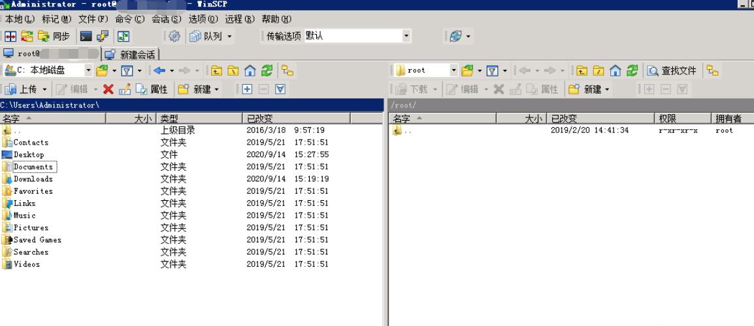Open the preferences gear icon

(x=174, y=37)
